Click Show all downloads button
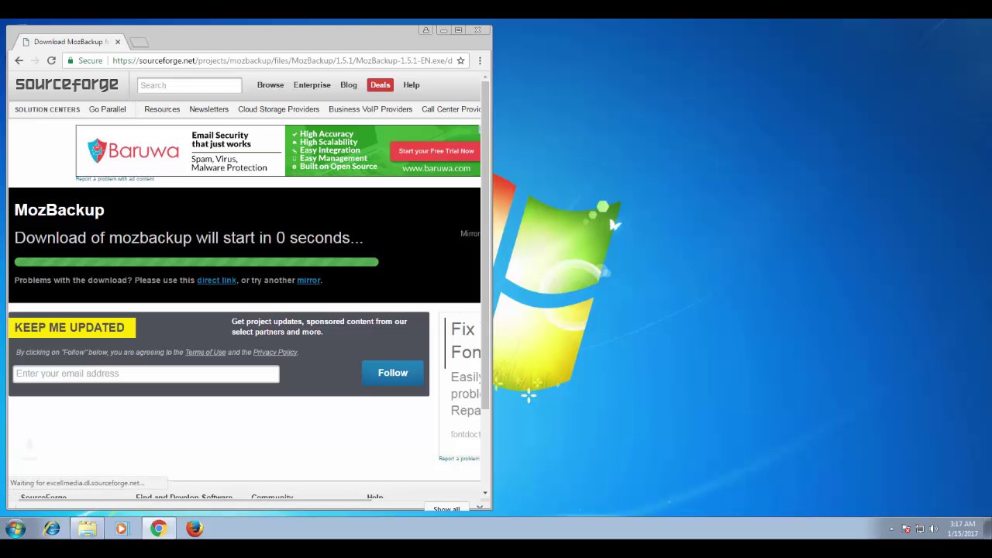Screen dimensions: 992x558 [446, 508]
